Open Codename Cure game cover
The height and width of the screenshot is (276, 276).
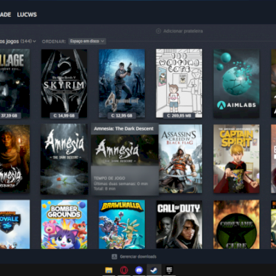[x=237, y=224]
